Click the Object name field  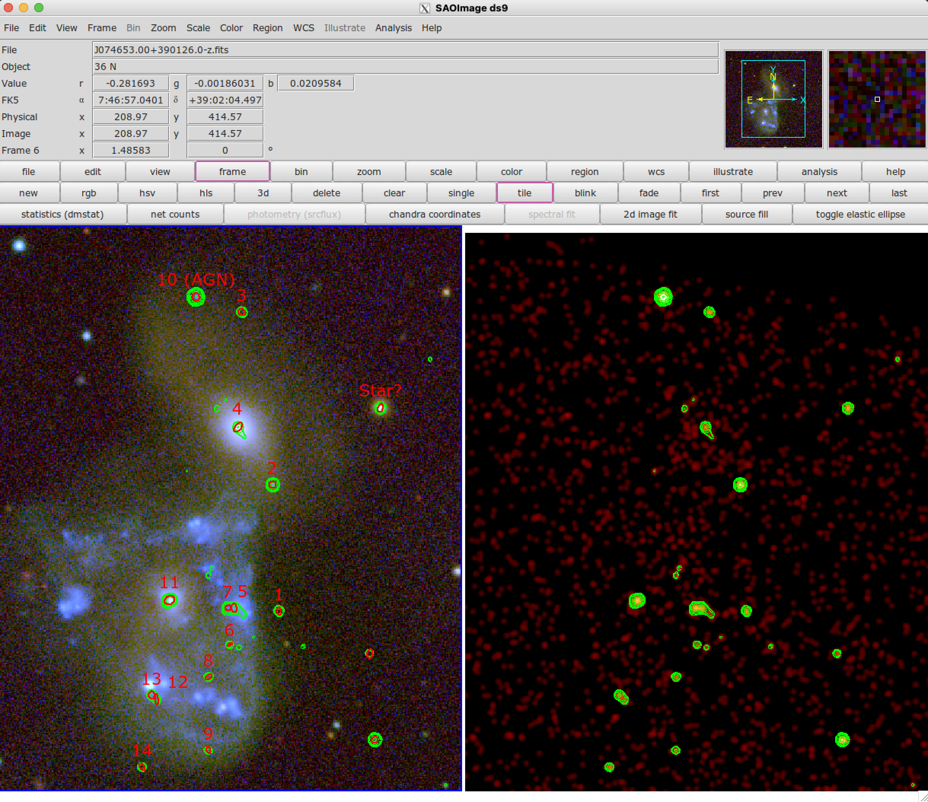pyautogui.click(x=405, y=67)
